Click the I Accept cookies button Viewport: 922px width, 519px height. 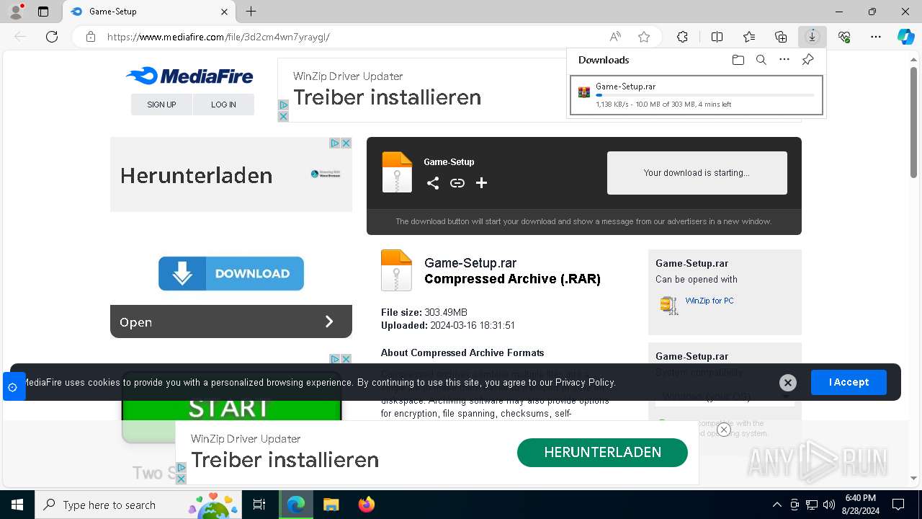pos(849,382)
